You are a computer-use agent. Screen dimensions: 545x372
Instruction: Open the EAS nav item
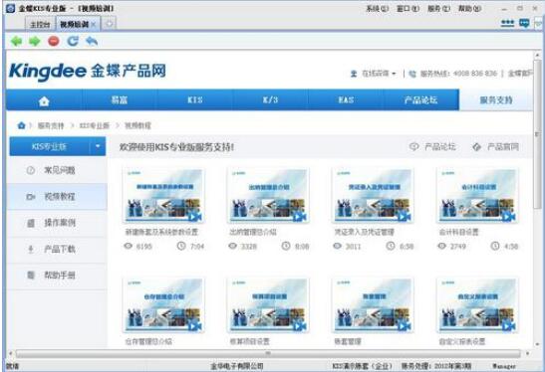click(346, 99)
